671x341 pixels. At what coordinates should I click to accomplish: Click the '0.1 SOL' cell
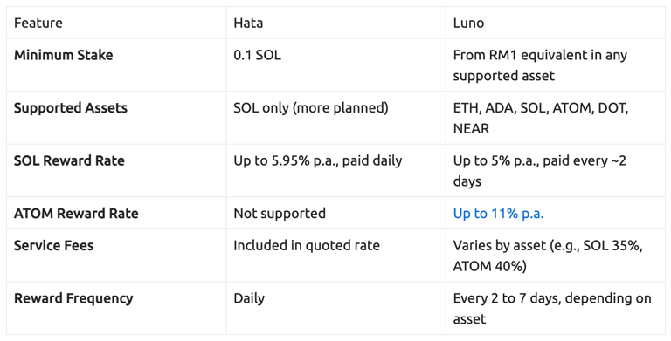click(257, 55)
